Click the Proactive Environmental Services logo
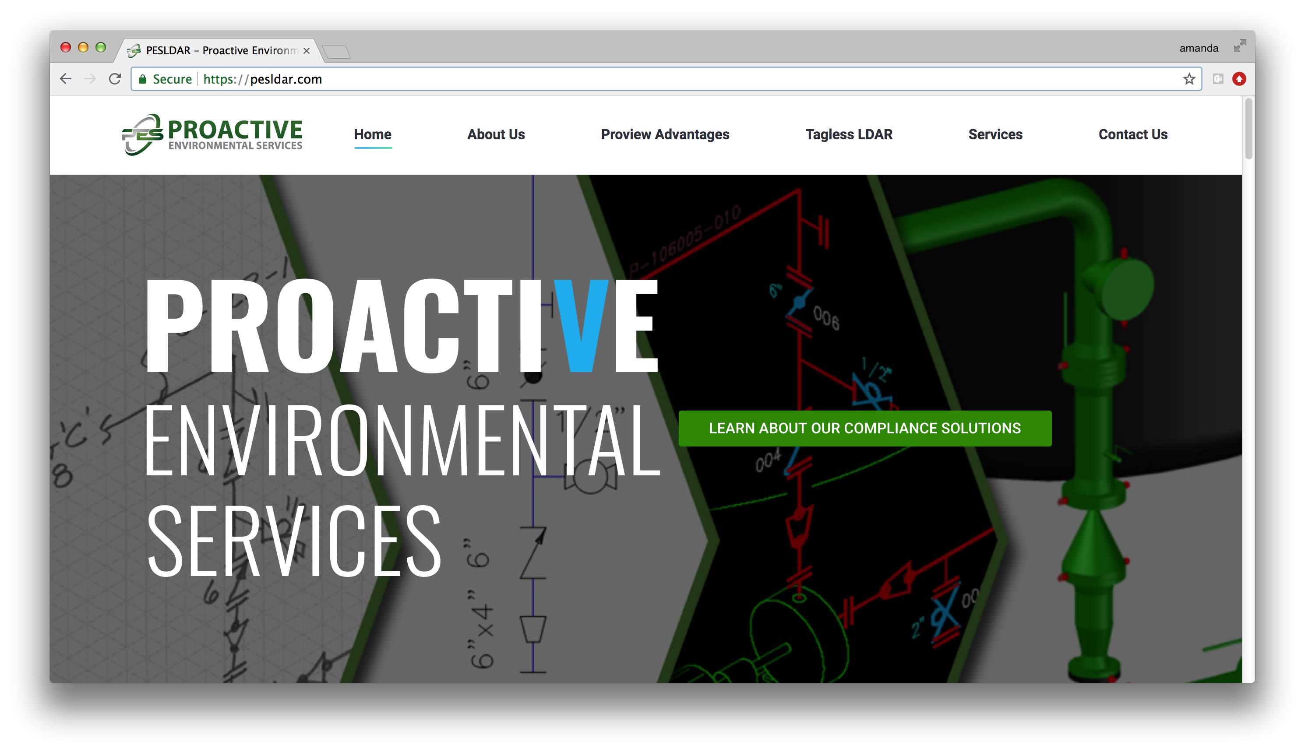 (x=212, y=134)
